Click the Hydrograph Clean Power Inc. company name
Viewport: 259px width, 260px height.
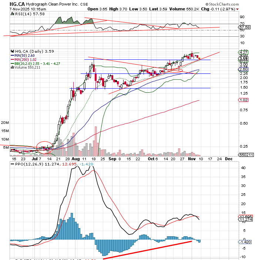tap(53, 4)
